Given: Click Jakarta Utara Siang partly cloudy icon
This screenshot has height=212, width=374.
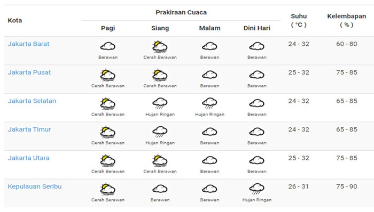Looking at the screenshot, I should tap(160, 161).
